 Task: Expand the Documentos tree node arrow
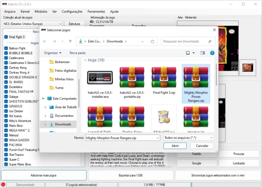(x=45, y=115)
